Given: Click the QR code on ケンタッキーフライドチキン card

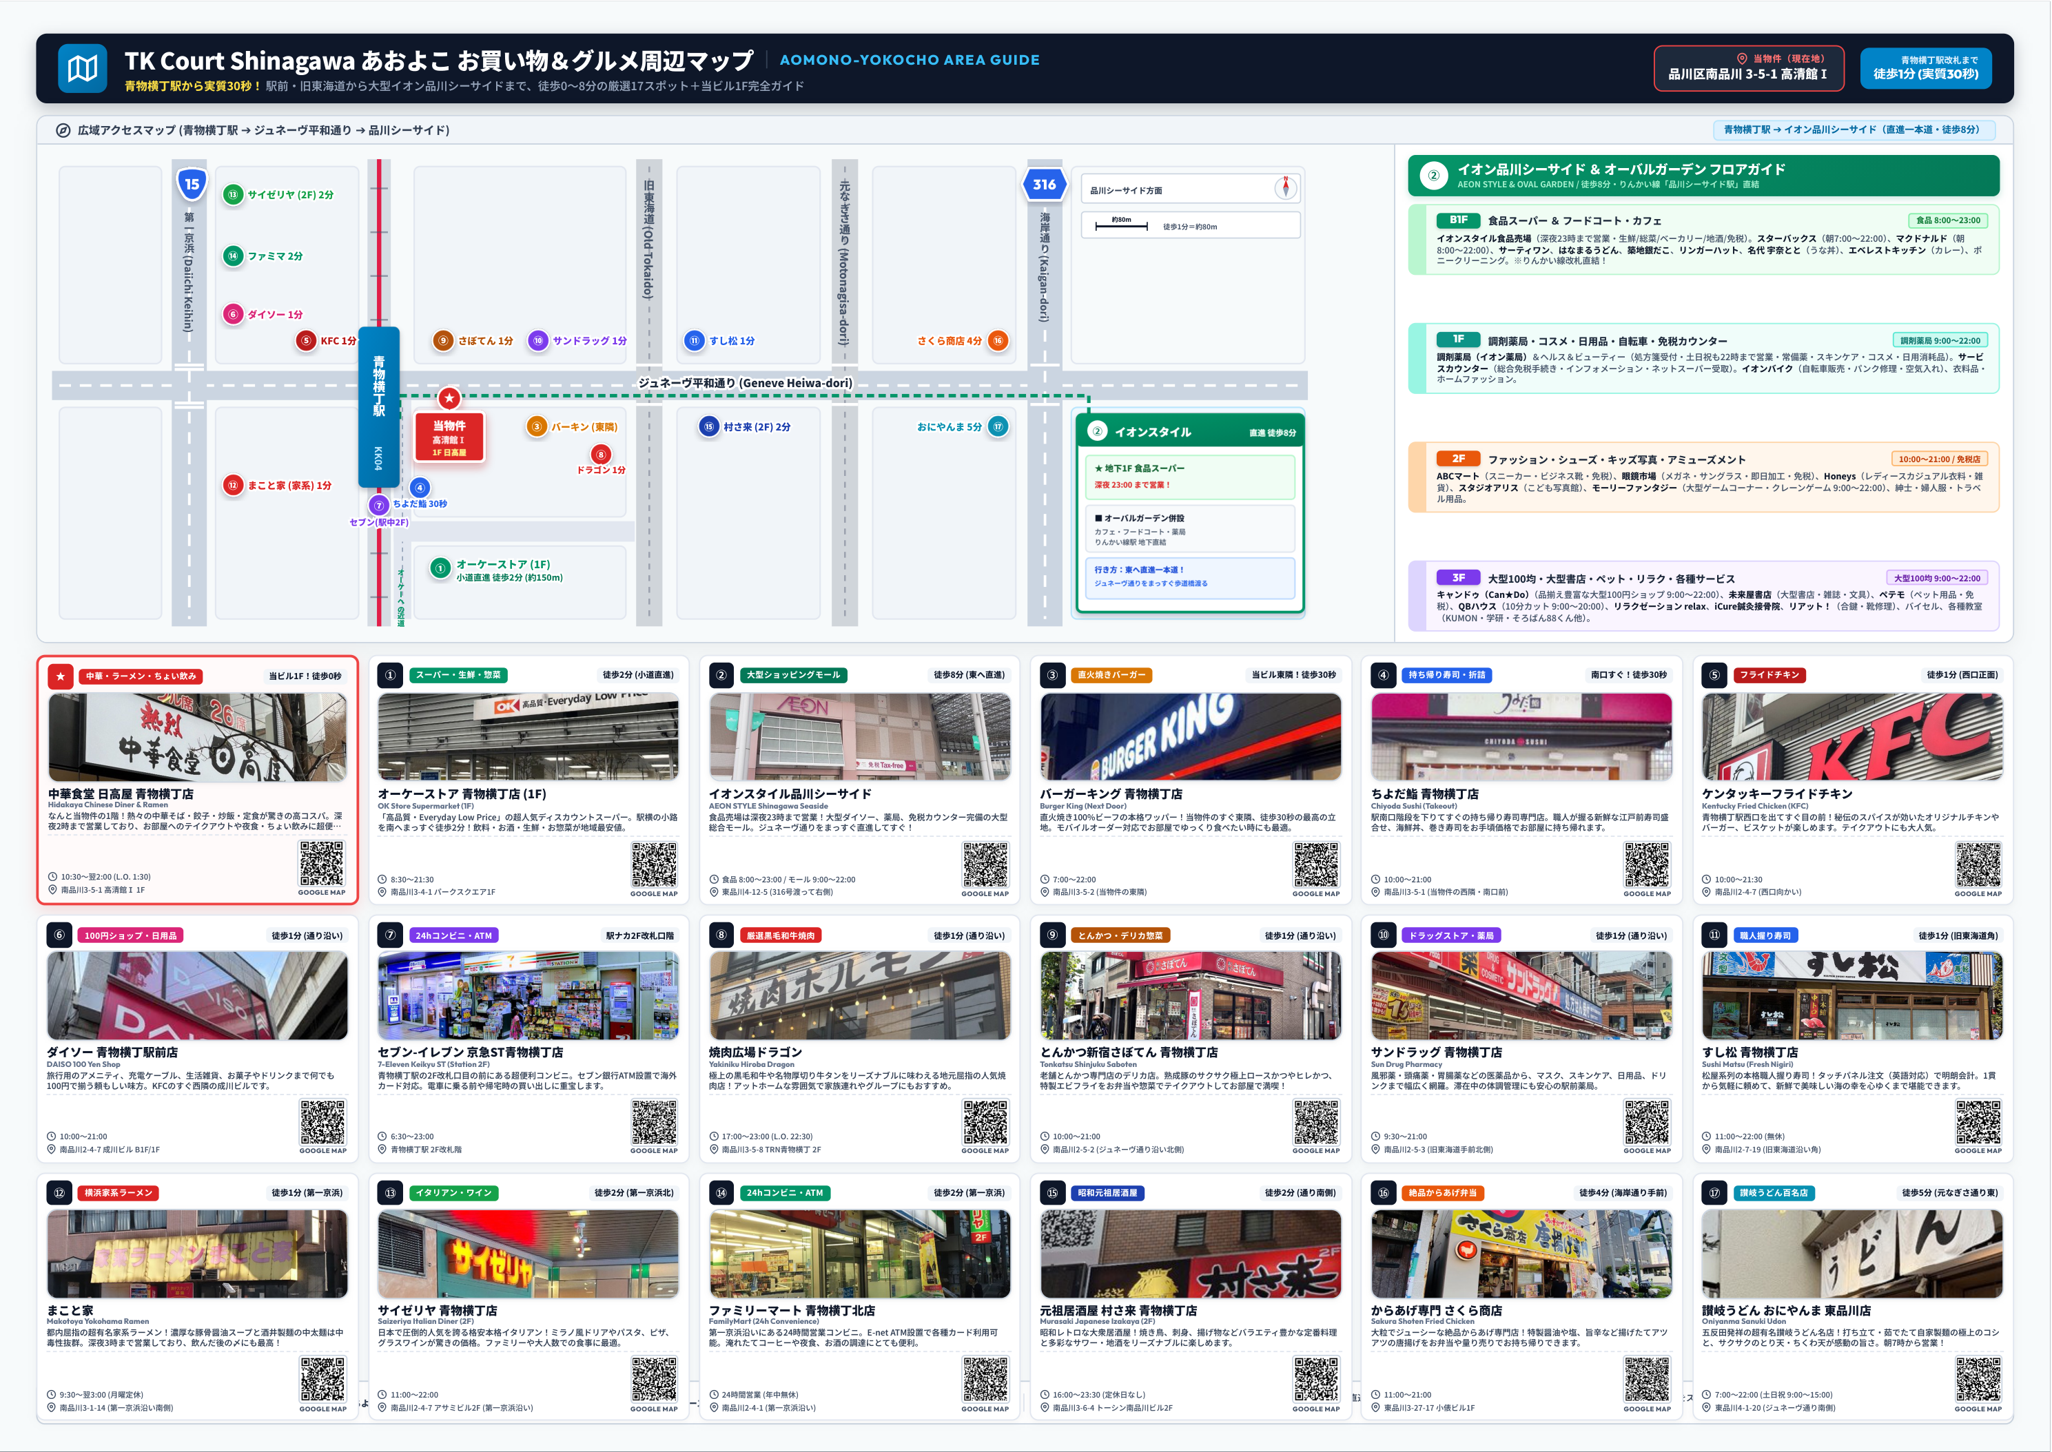Looking at the screenshot, I should tap(1978, 864).
